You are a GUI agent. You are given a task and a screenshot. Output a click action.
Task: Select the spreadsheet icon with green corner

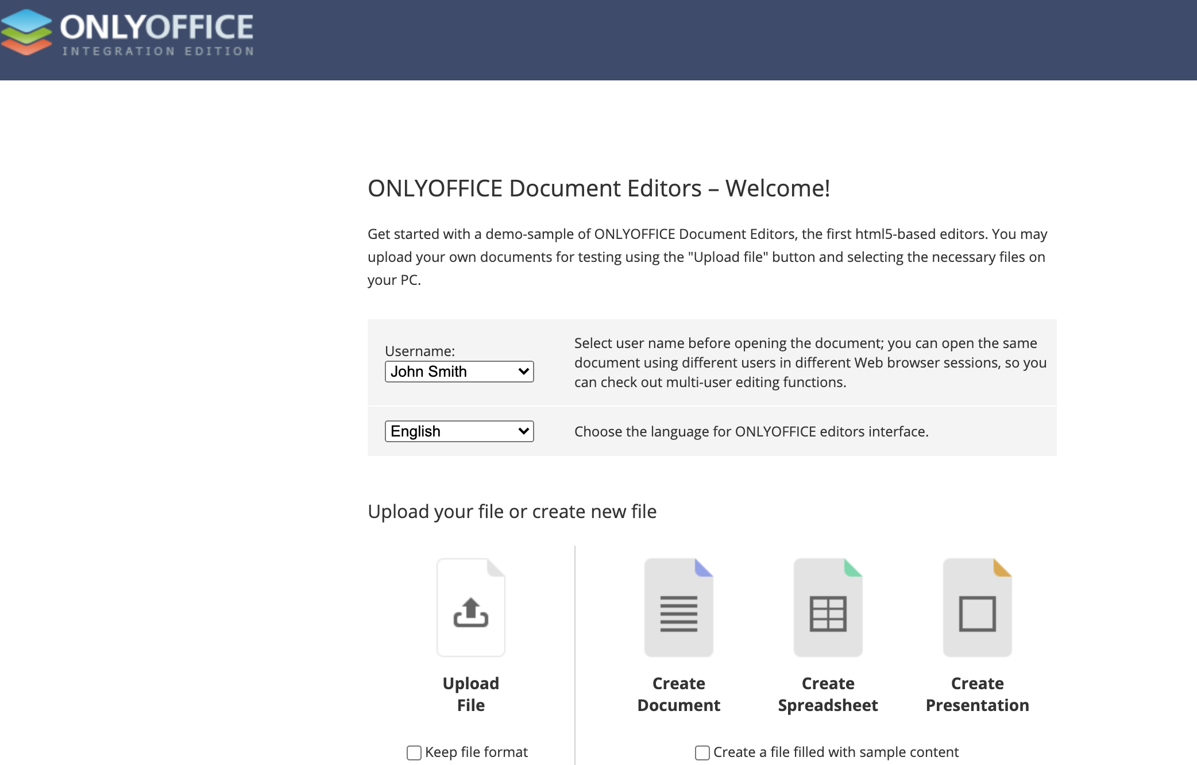(x=827, y=606)
